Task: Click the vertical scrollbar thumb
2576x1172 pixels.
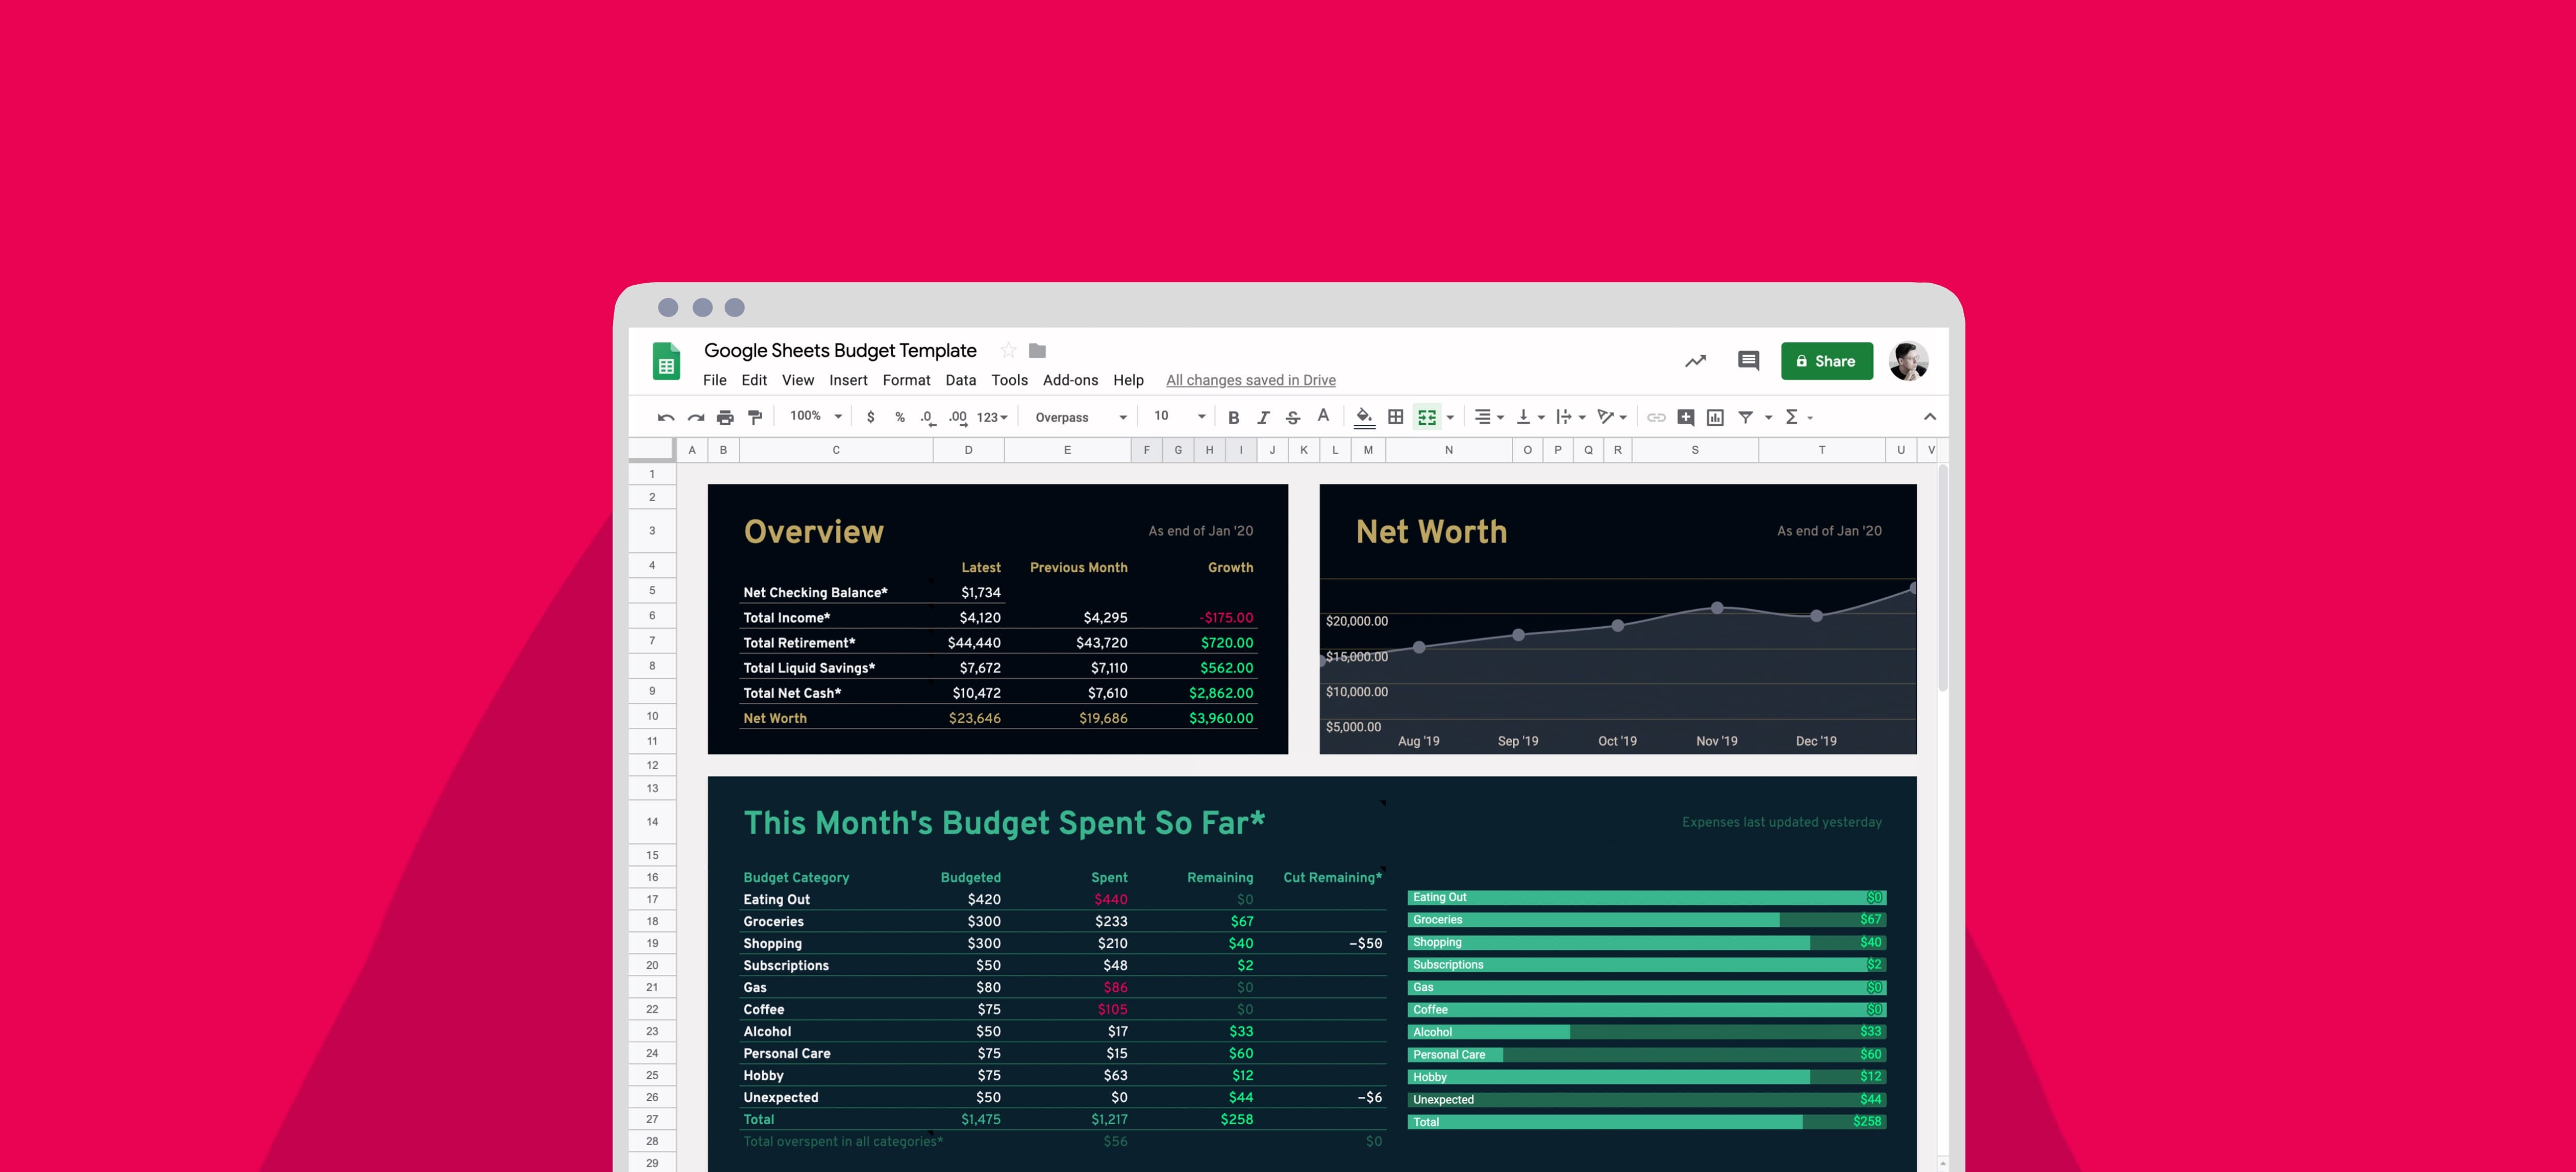Action: click(1943, 578)
